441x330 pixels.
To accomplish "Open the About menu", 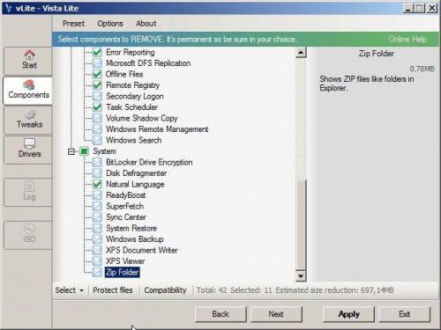I will [146, 24].
